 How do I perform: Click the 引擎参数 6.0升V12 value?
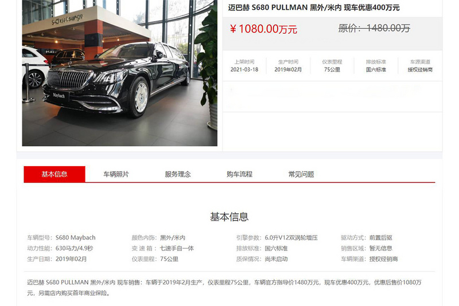tap(291, 238)
